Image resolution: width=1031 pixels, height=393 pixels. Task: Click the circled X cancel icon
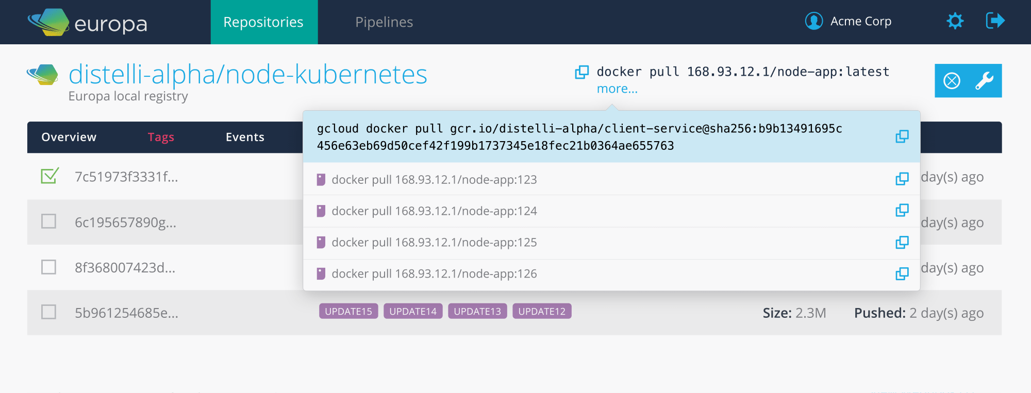(952, 81)
